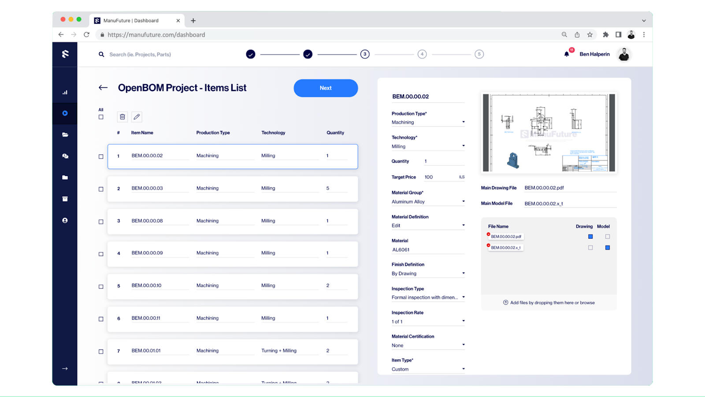Open the Inspection Rate dropdown
Screen dimensions: 705x397
[428, 322]
